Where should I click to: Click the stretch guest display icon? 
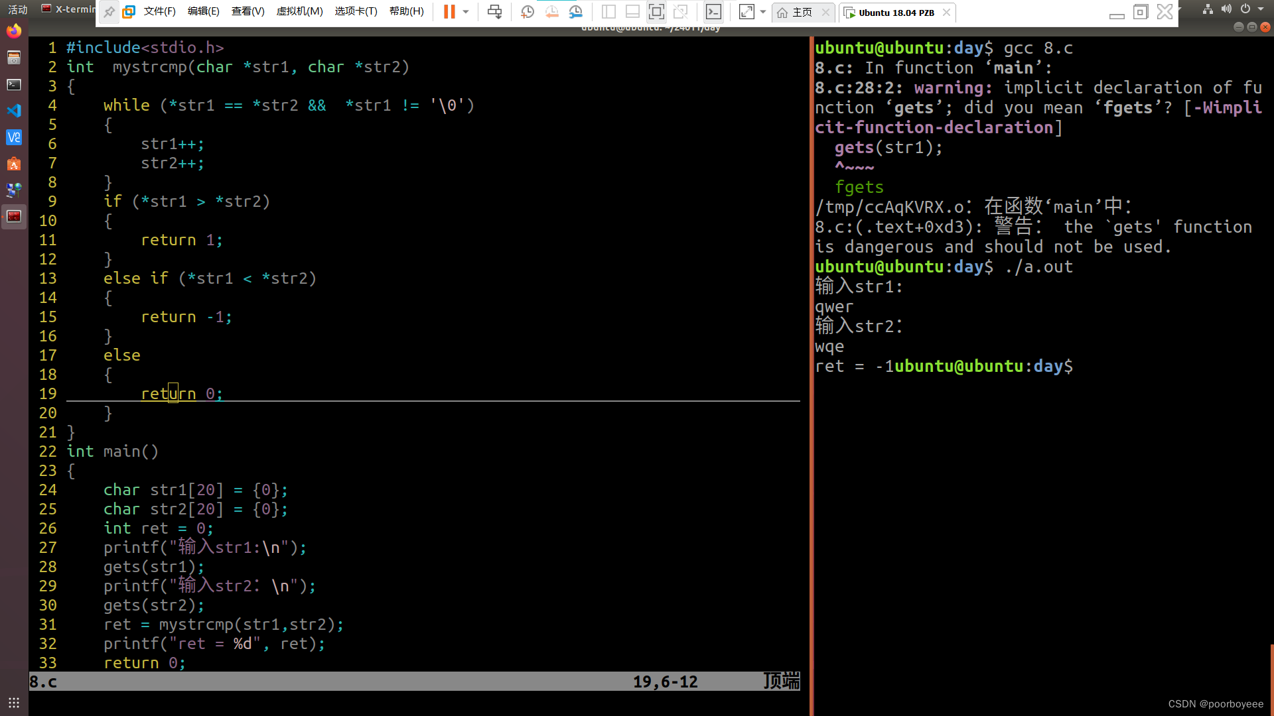tap(746, 11)
